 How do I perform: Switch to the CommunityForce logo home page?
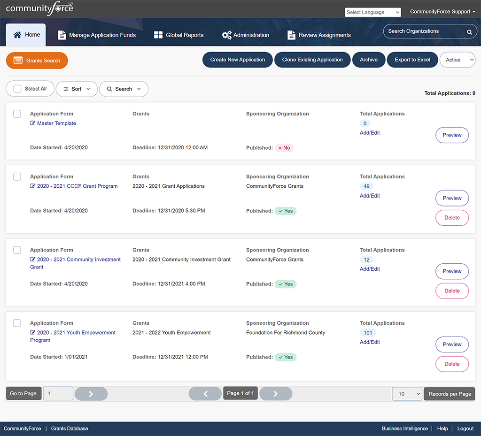[x=39, y=8]
